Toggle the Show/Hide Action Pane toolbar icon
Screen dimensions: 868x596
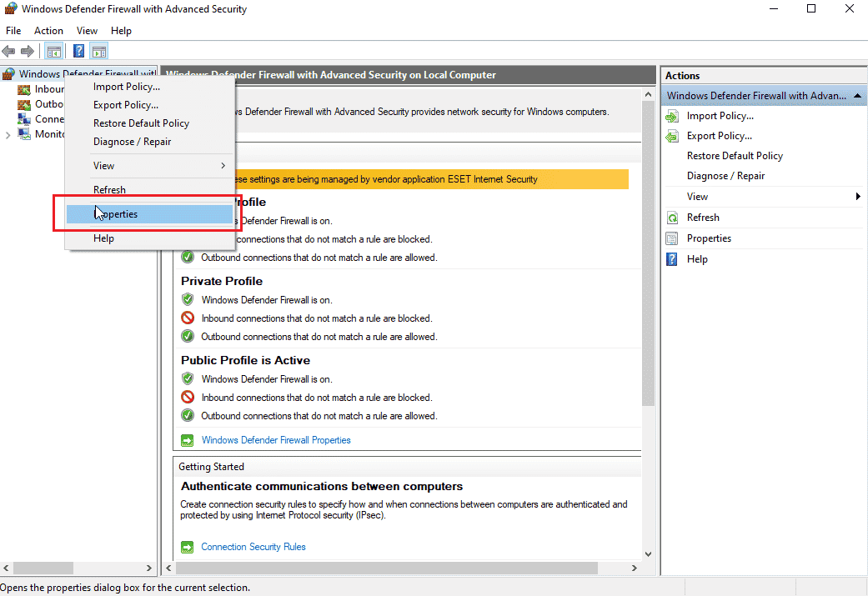(x=99, y=52)
